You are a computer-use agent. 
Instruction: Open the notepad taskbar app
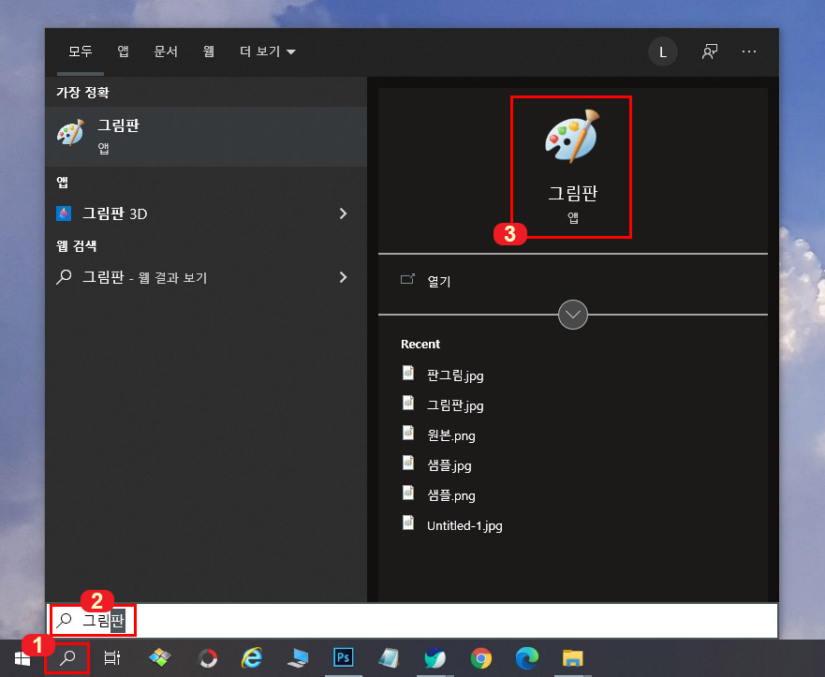(389, 657)
